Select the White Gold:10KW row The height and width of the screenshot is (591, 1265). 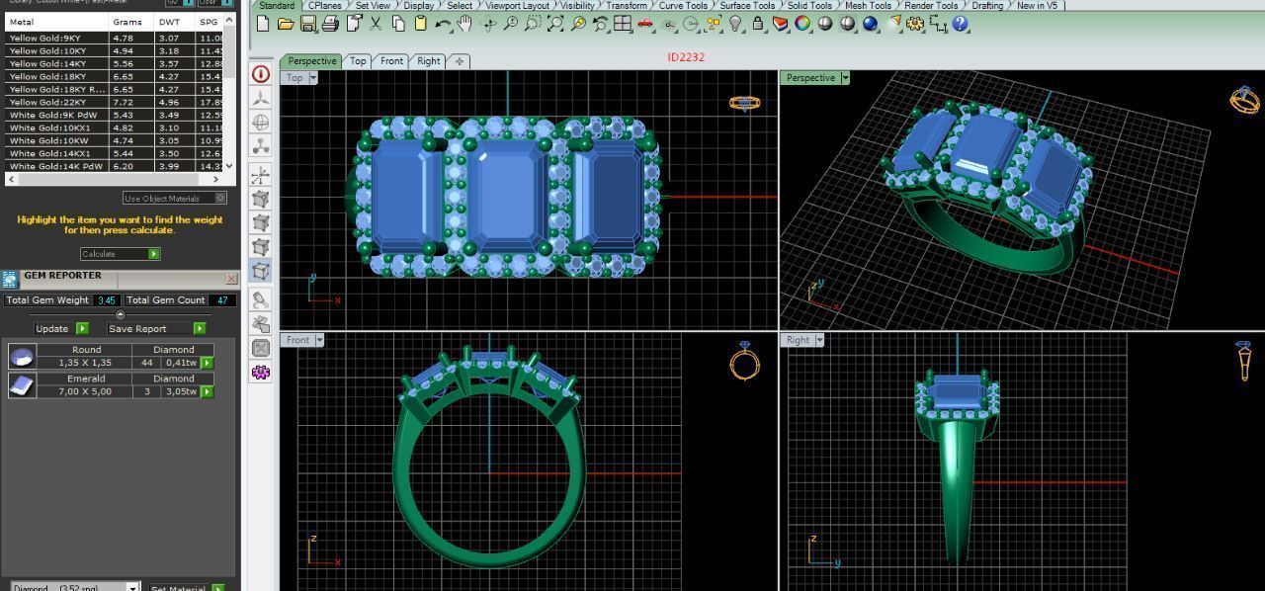[115, 140]
